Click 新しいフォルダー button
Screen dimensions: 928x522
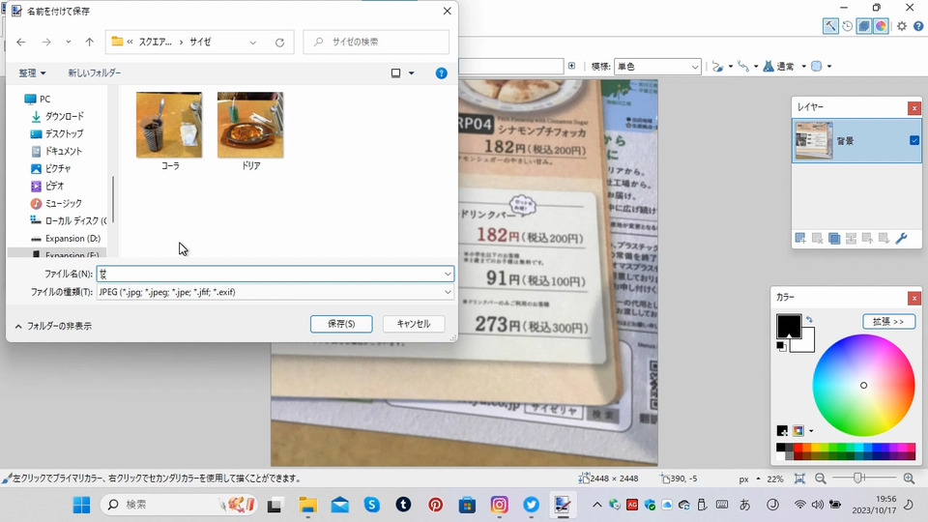pyautogui.click(x=94, y=72)
